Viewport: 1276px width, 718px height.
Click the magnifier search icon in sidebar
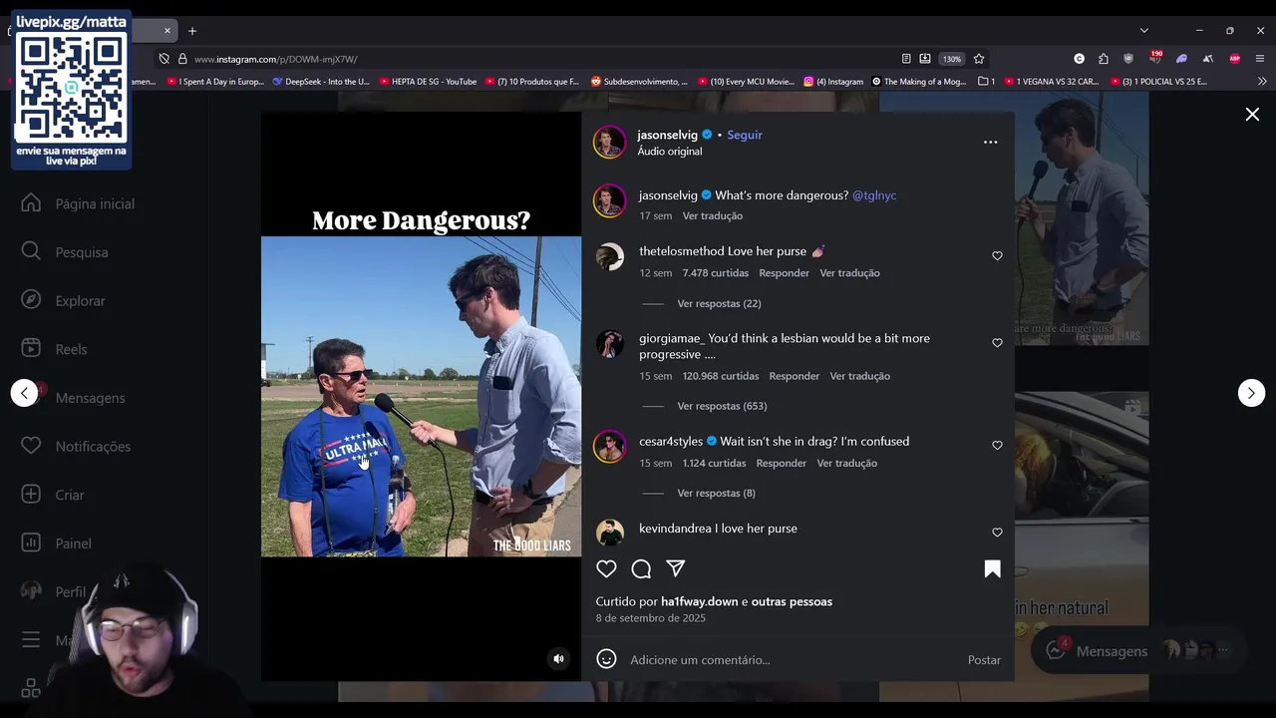pos(31,251)
